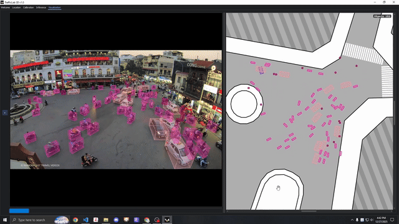Open the taskbar clock and date
The width and height of the screenshot is (399, 224).
[x=381, y=220]
